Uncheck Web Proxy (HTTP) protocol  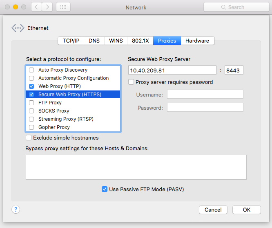point(31,86)
